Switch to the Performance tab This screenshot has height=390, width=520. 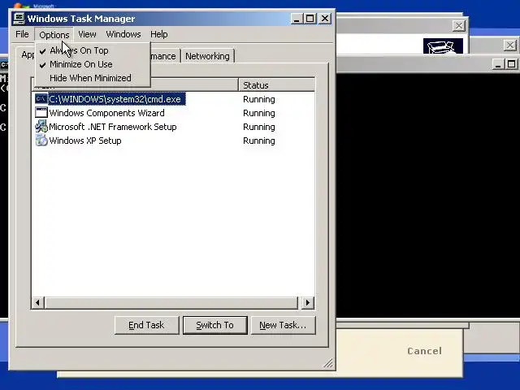pos(165,56)
